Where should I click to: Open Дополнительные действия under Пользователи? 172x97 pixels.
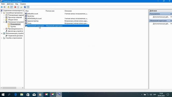coord(161,17)
